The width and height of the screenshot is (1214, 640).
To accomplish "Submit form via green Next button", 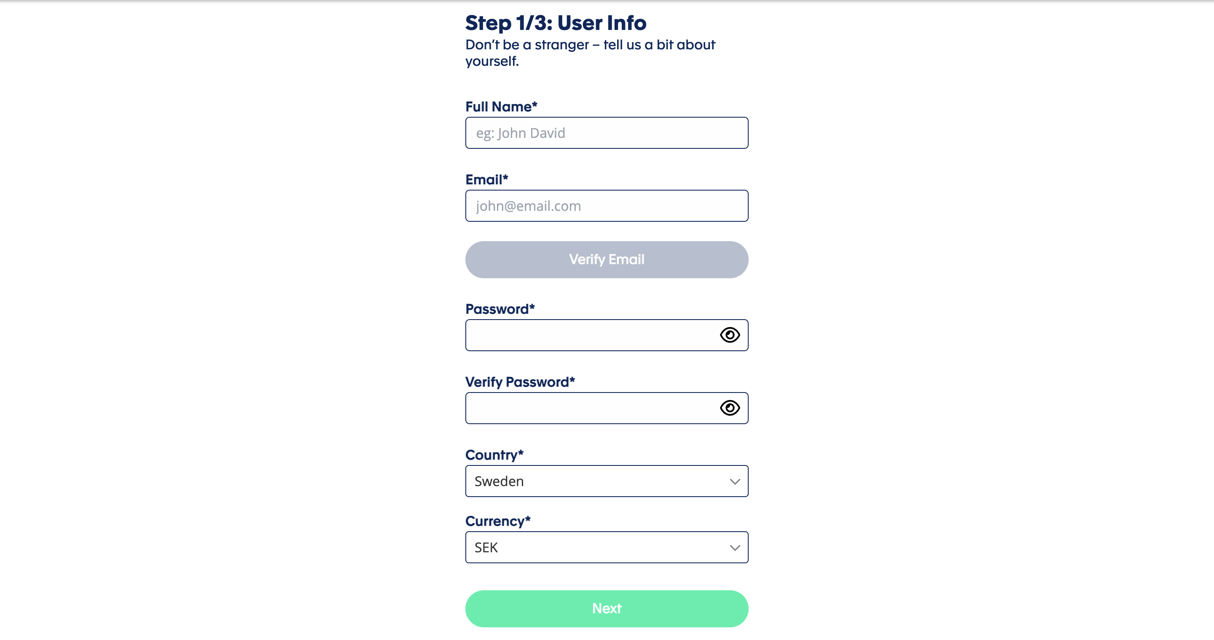I will pyautogui.click(x=607, y=609).
